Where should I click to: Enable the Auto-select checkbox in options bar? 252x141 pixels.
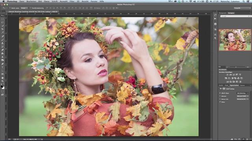tap(10, 8)
